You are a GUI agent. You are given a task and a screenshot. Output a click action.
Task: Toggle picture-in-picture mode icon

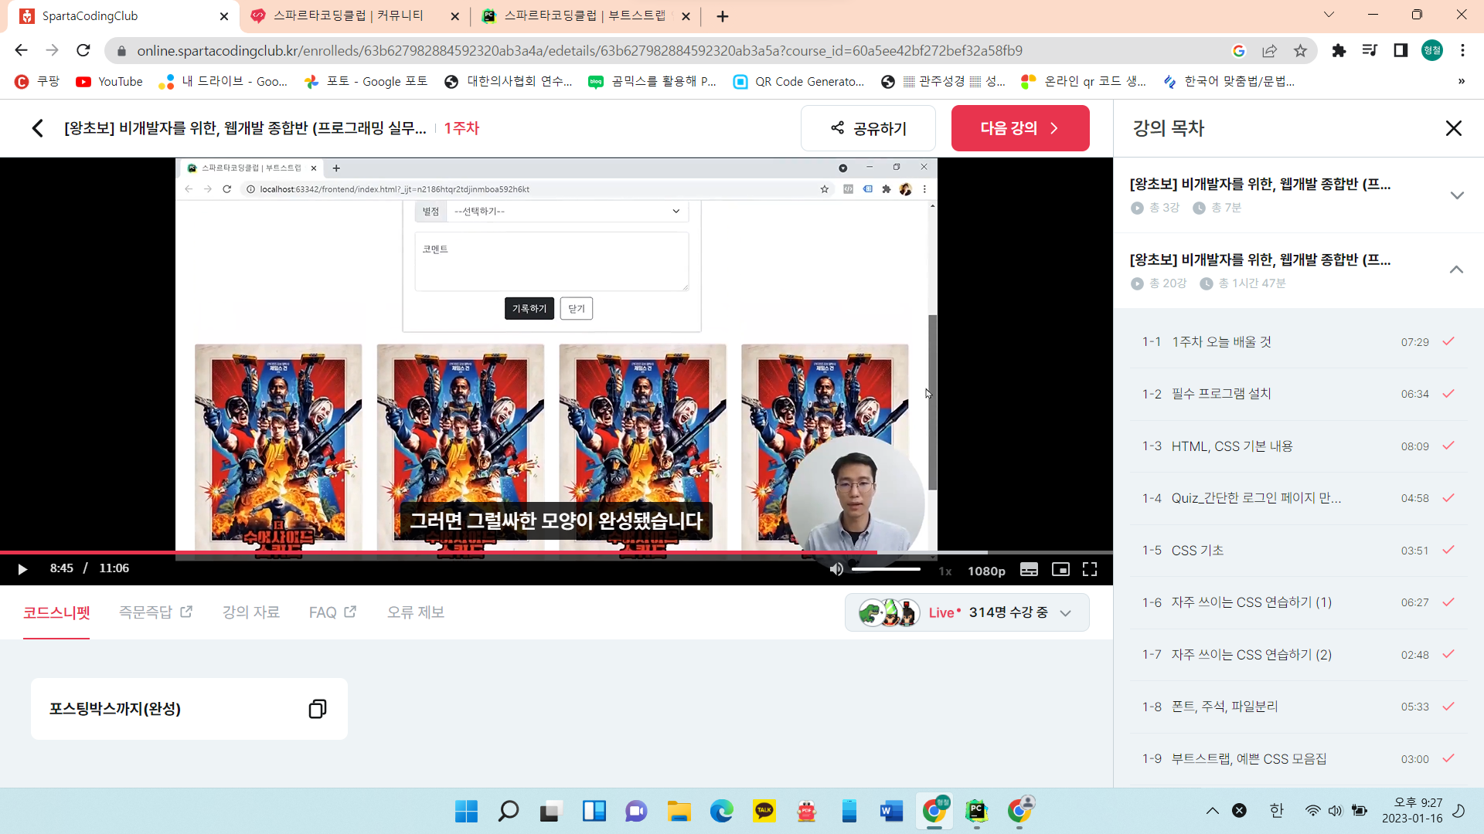point(1060,569)
